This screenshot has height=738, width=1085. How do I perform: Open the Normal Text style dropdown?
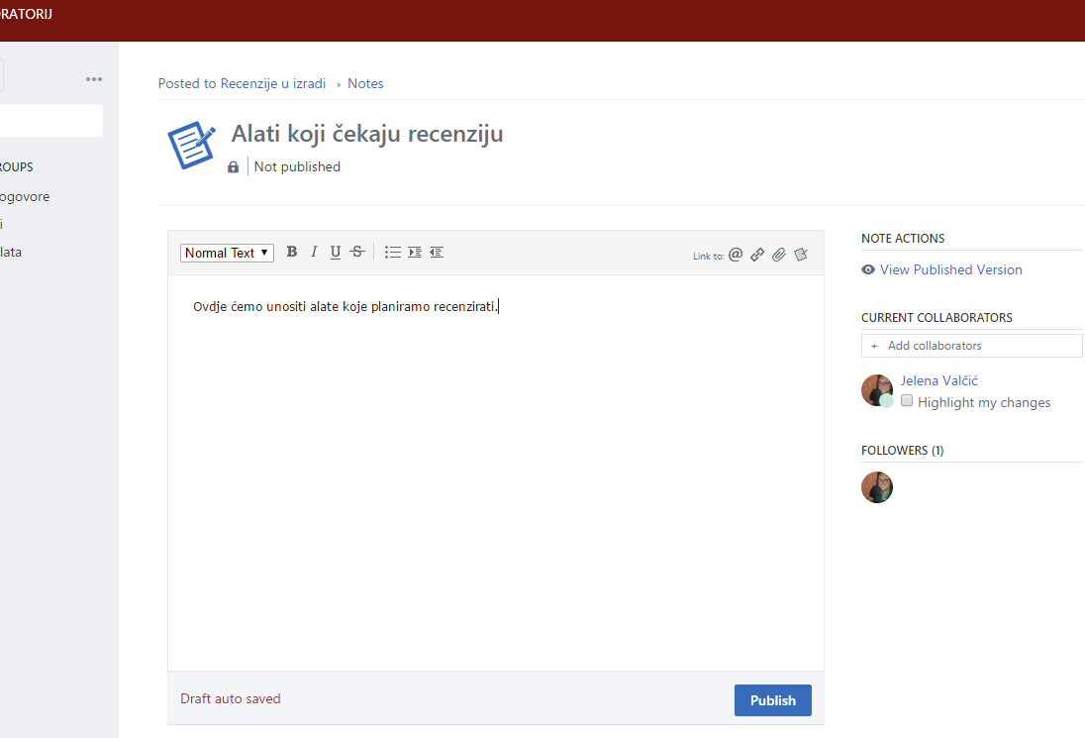point(227,253)
